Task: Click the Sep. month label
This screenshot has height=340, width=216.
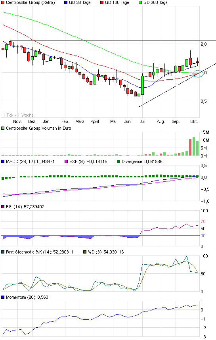Action: click(176, 121)
